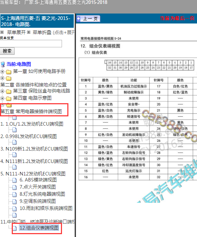This screenshot has width=197, height=237.
Task: Click page icon above 1.OL/1.2L发动机ECU端视图
Action: (15, 117)
